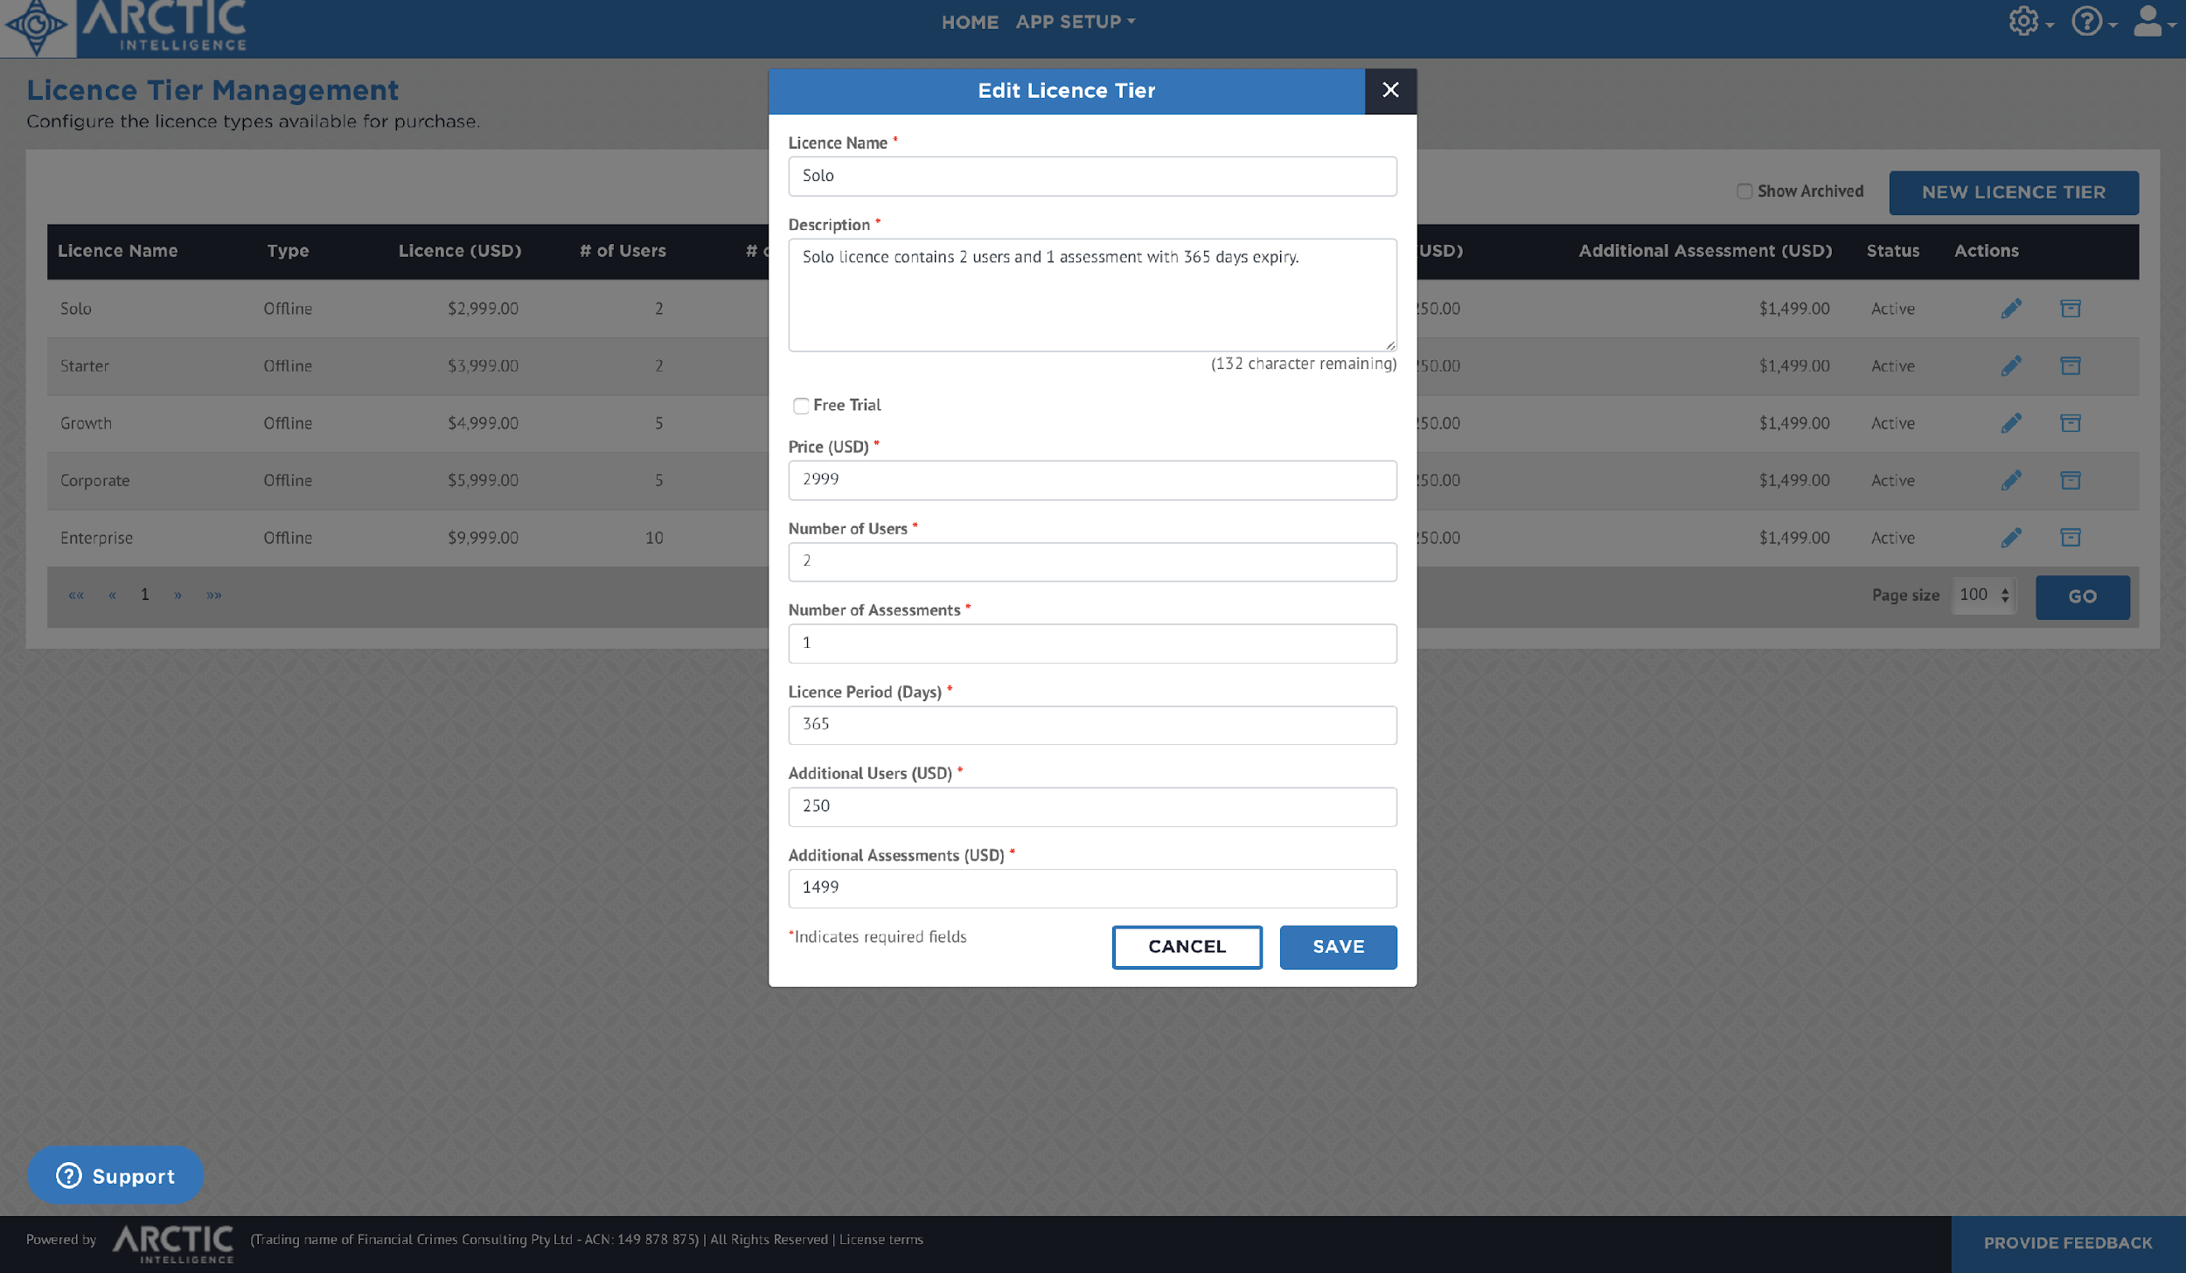Enable the Show Archived checkbox
This screenshot has width=2186, height=1273.
[x=1744, y=191]
